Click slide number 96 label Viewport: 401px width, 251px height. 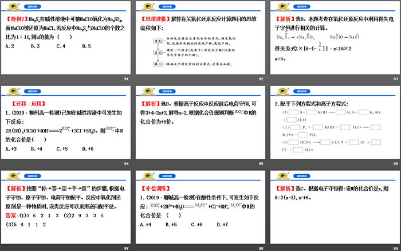396,164
